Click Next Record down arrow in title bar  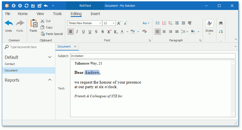[20, 6]
